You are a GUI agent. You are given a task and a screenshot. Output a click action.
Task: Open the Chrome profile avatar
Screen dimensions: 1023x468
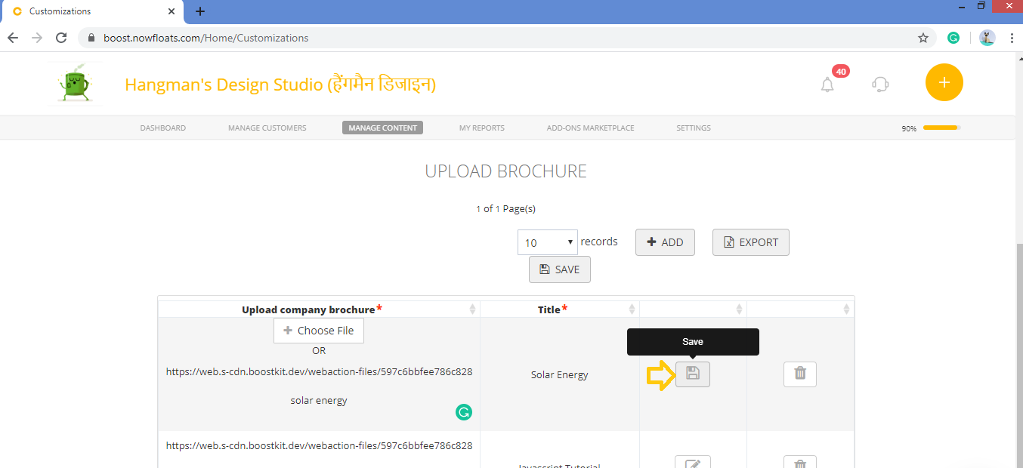point(987,38)
